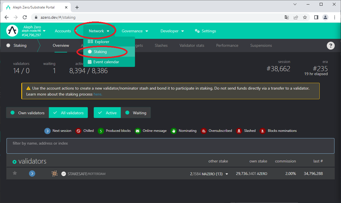Expand the Network dropdown menu
This screenshot has width=341, height=203.
tap(99, 31)
